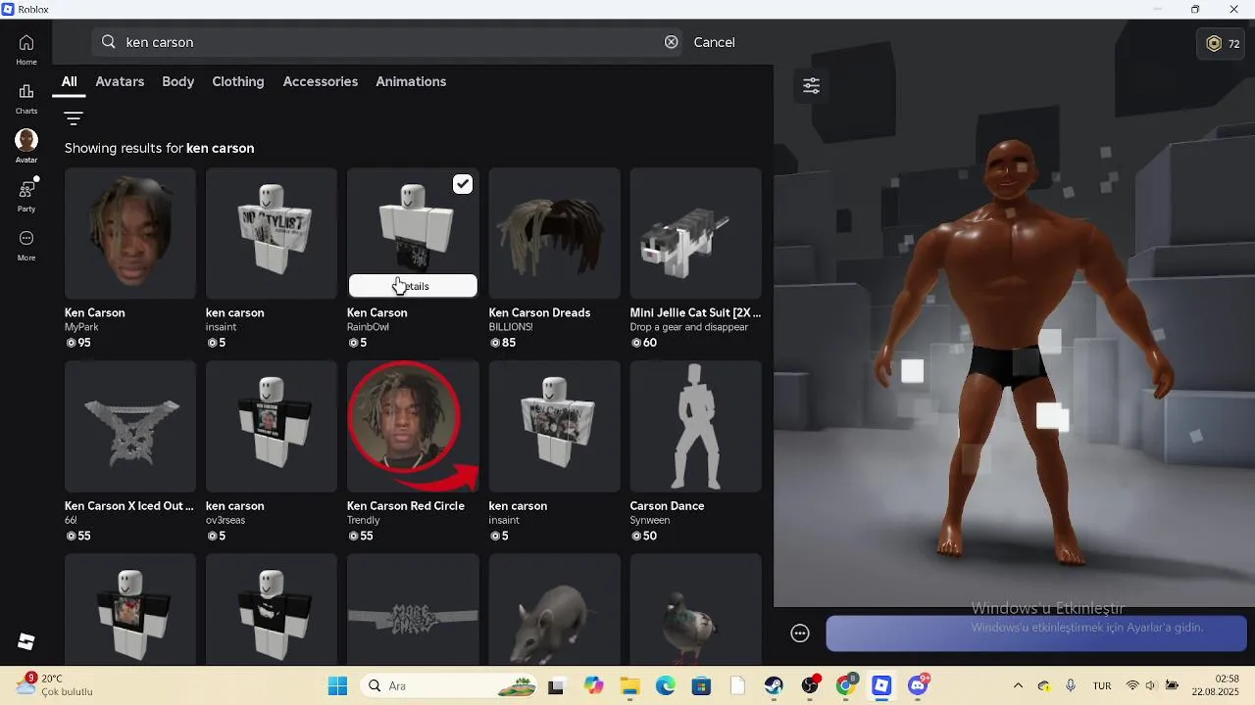Switch the TUR keyboard language indicator
This screenshot has width=1255, height=705.
[x=1102, y=686]
